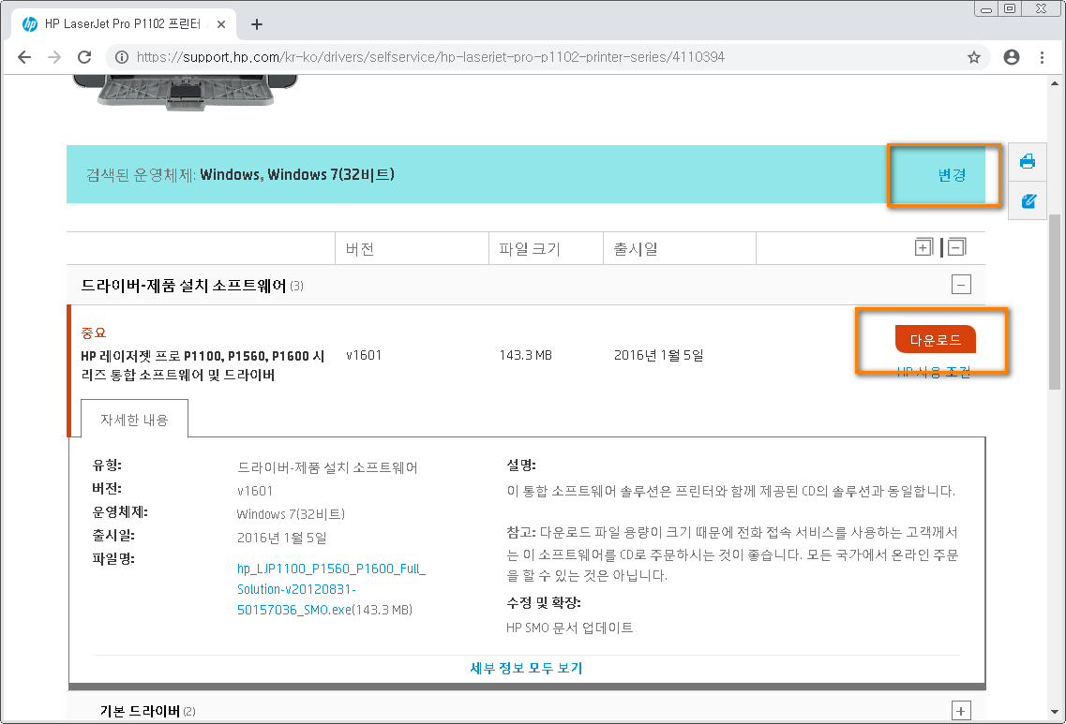Click the Windows 7(32비트) value in details
The image size is (1066, 724).
[x=291, y=514]
